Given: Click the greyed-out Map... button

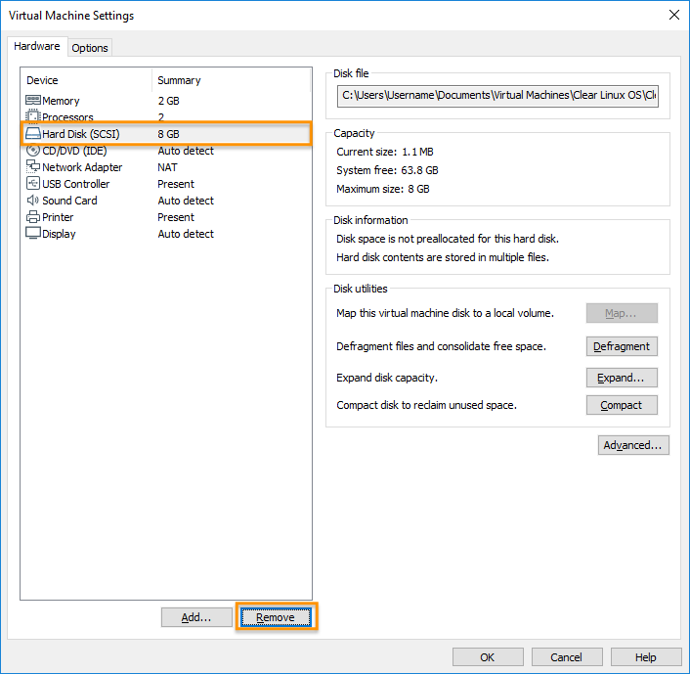Looking at the screenshot, I should tap(622, 313).
